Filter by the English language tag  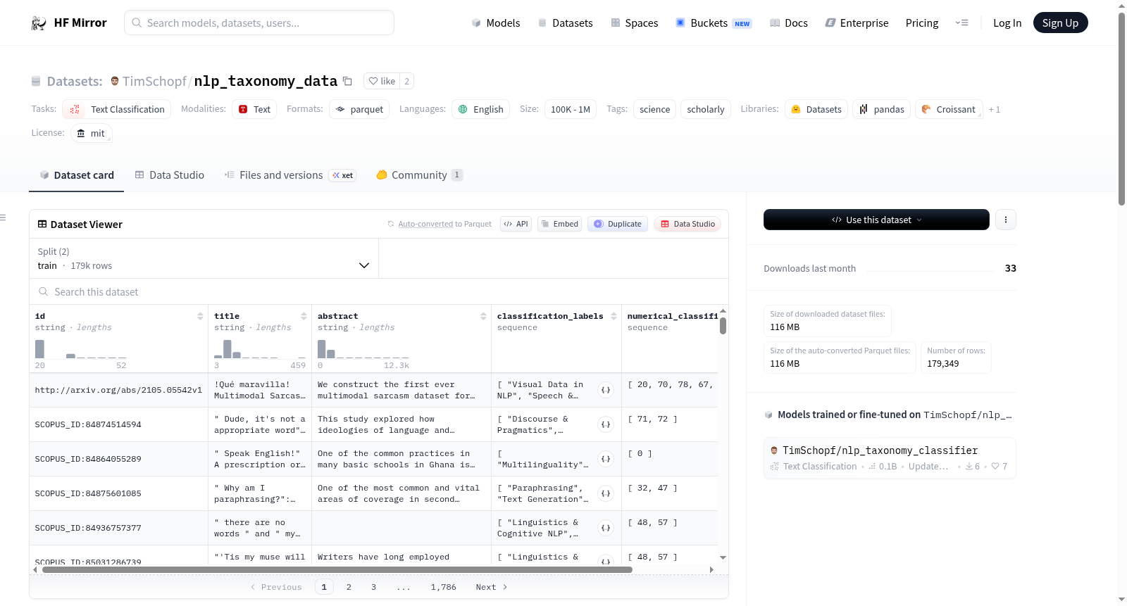[481, 109]
